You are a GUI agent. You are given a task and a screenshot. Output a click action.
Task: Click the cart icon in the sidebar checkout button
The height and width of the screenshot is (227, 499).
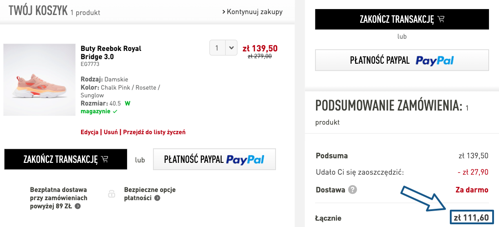pyautogui.click(x=440, y=19)
